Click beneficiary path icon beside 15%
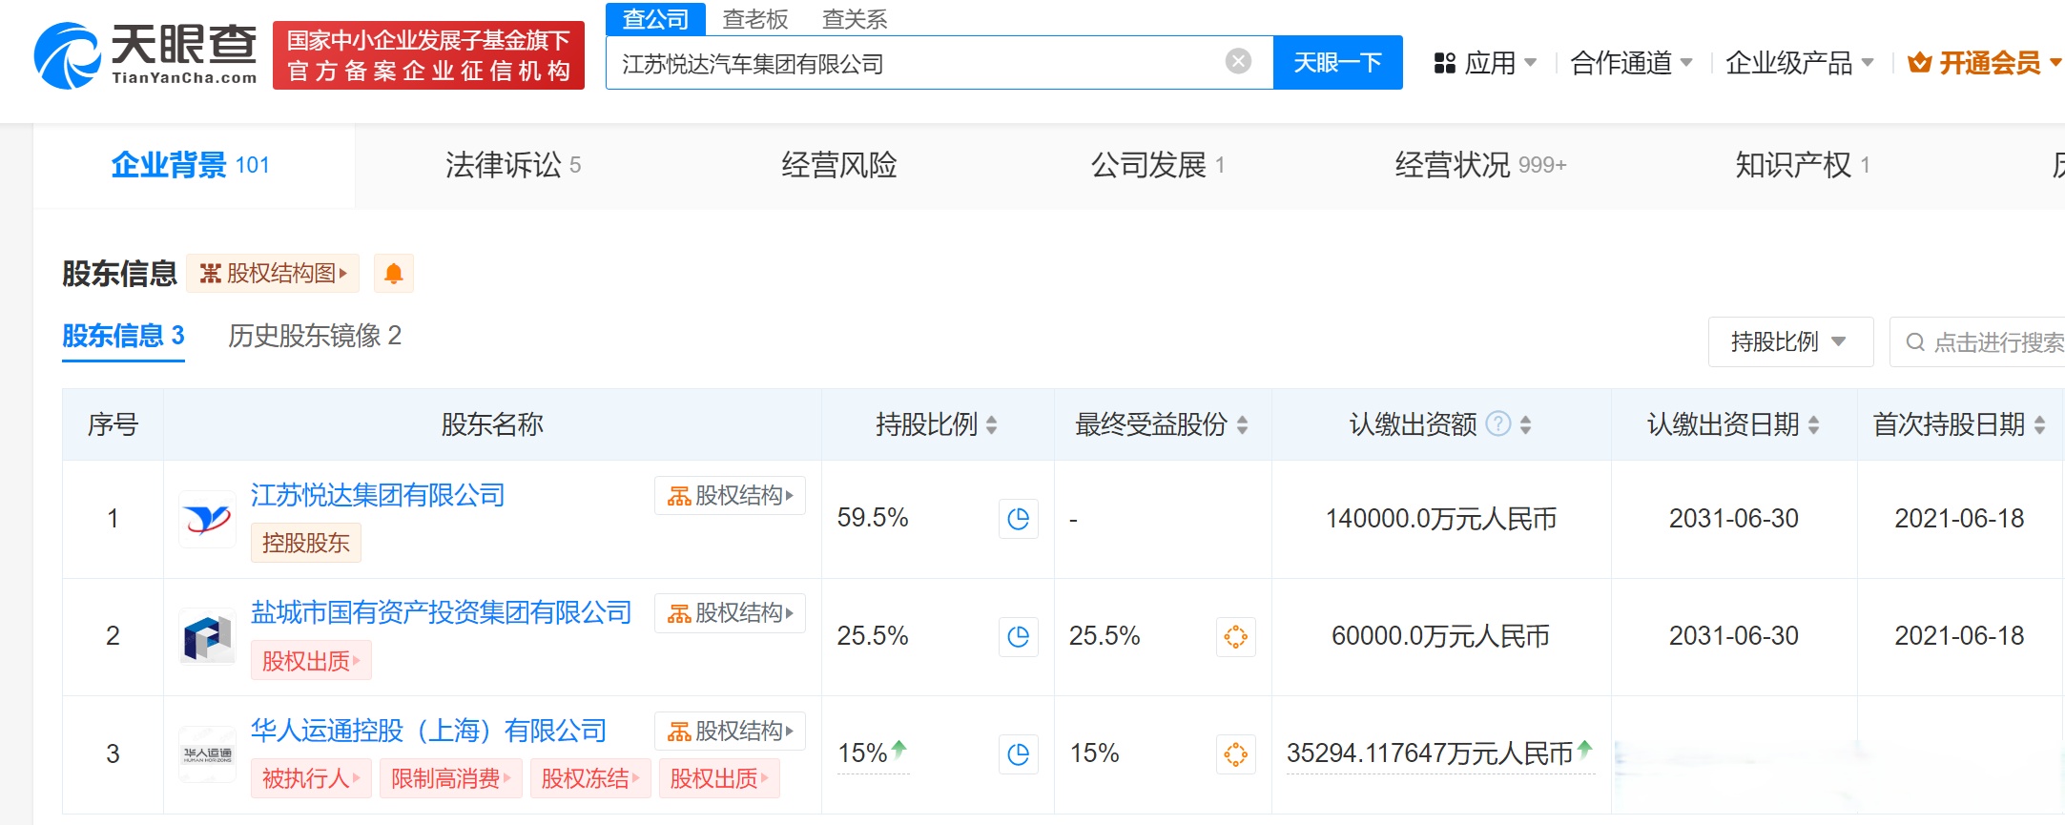Screen dimensions: 2065x825 point(1235,754)
